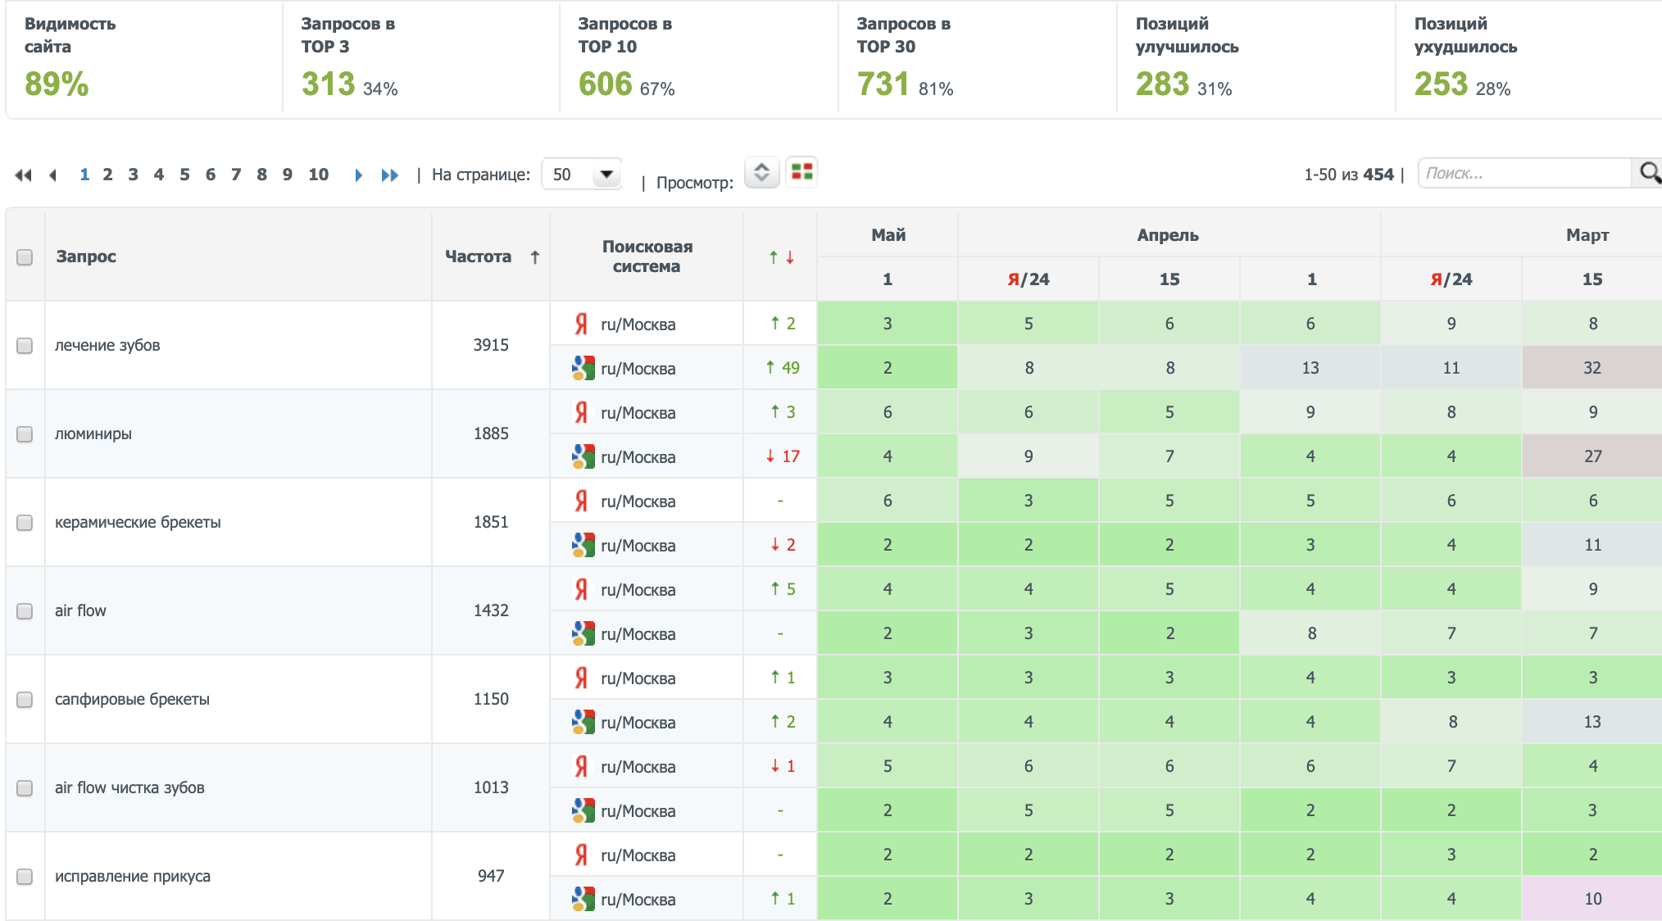This screenshot has height=921, width=1662.
Task: Switch to compact view with up-down arrows icon
Action: tap(761, 172)
